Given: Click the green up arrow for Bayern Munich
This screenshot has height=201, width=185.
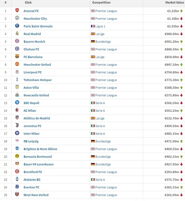Looking at the screenshot, I should tap(181, 42).
